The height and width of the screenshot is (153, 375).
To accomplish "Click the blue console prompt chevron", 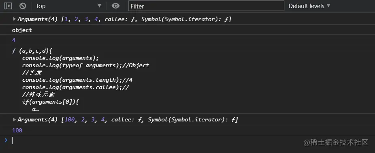I will coord(6,140).
